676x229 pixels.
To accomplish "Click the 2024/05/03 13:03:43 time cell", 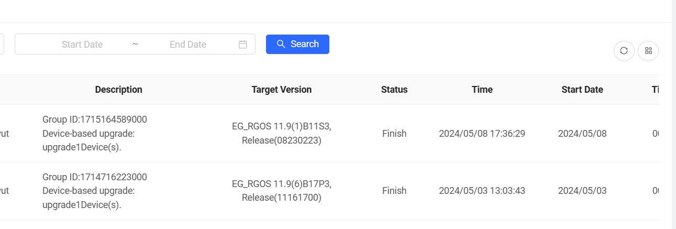I will click(x=482, y=191).
